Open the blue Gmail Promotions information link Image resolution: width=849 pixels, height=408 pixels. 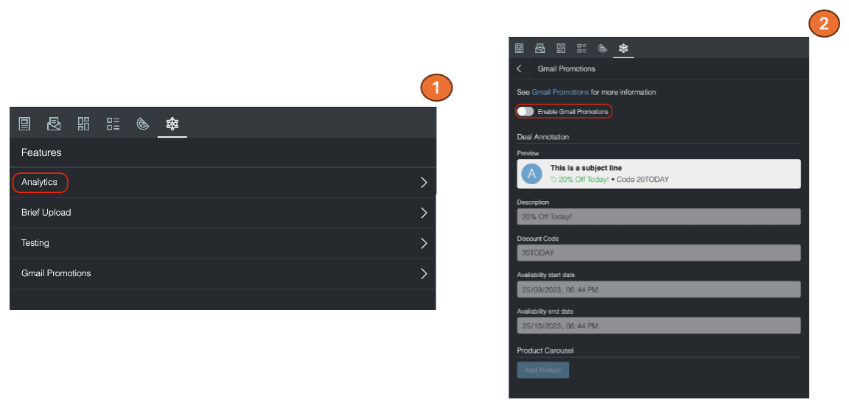click(x=560, y=92)
